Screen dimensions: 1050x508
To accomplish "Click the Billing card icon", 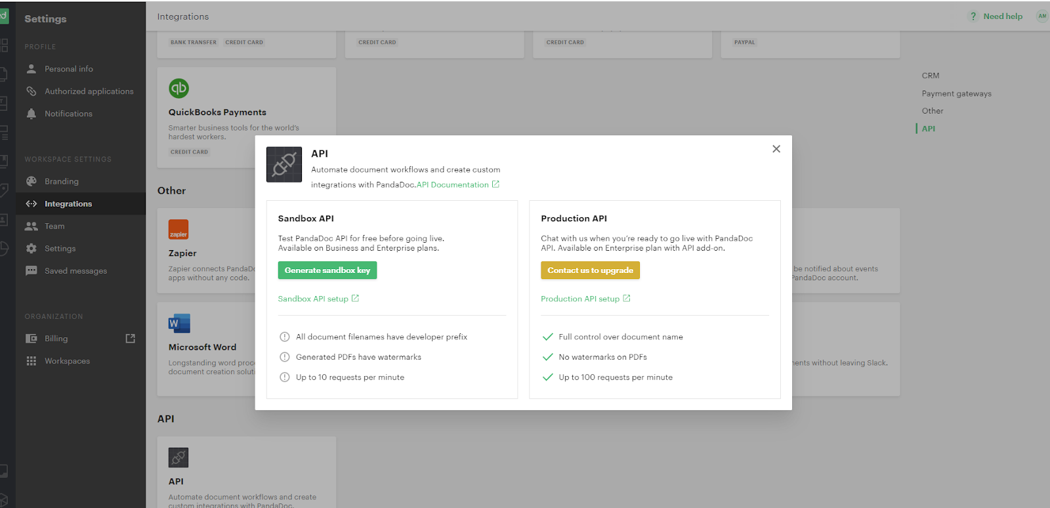I will point(31,339).
